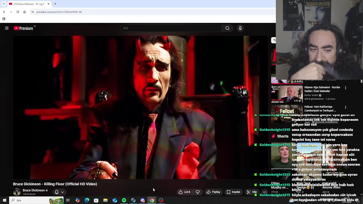Open Bruce Dickinson channel avatar

(17, 192)
